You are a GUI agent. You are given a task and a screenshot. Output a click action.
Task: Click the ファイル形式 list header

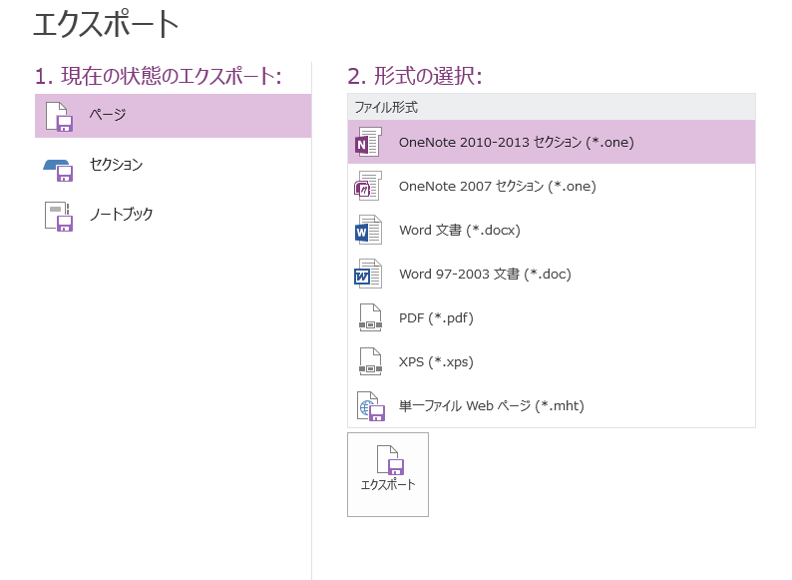(x=552, y=107)
